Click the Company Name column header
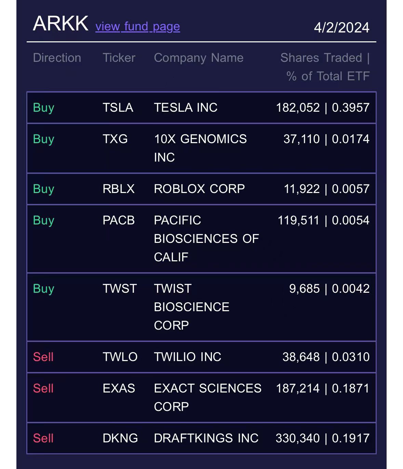403x469 pixels. 199,58
